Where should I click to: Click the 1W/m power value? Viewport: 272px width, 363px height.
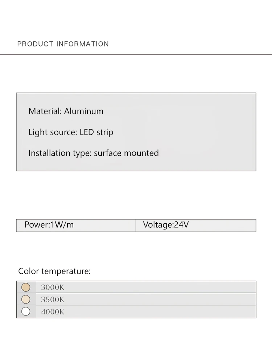click(62, 225)
